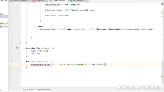Click the upper yellow warning mark in the error stripe
This screenshot has height=92, width=164.
pyautogui.click(x=162, y=35)
